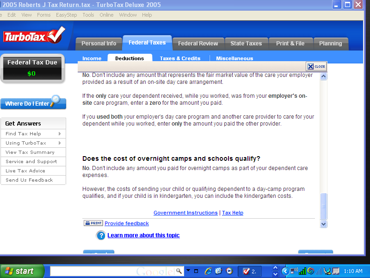The width and height of the screenshot is (370, 278).
Task: Click the crossed cable tray icon
Action: pyautogui.click(x=327, y=271)
